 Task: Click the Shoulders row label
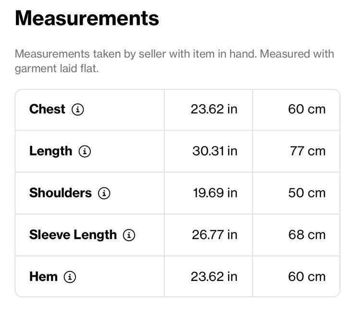60,193
